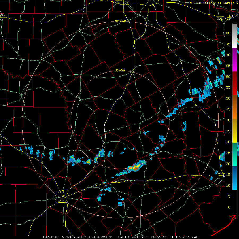Click the "NIDS" label above the scale

point(233,16)
